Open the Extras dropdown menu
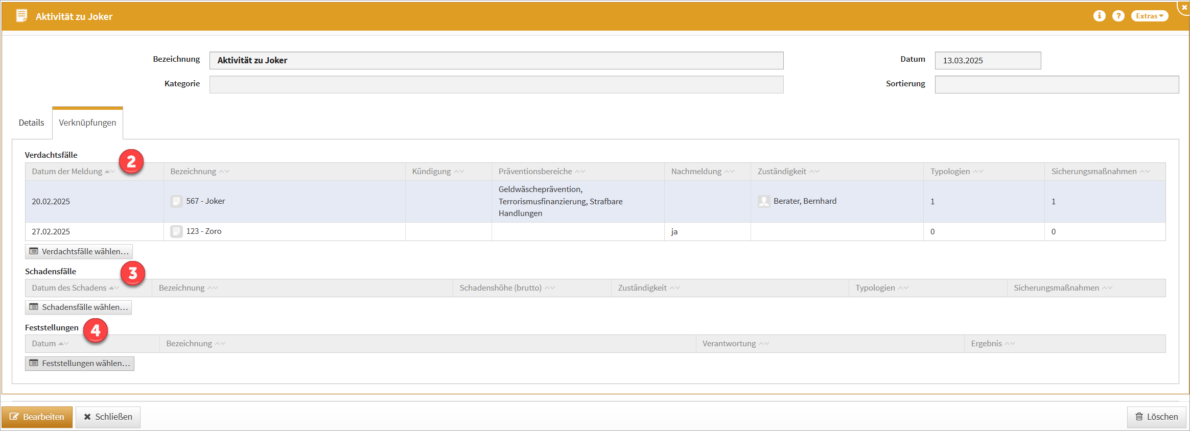This screenshot has height=431, width=1190. click(x=1149, y=16)
